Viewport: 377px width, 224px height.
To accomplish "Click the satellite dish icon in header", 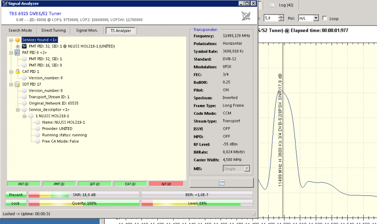I will (245, 16).
